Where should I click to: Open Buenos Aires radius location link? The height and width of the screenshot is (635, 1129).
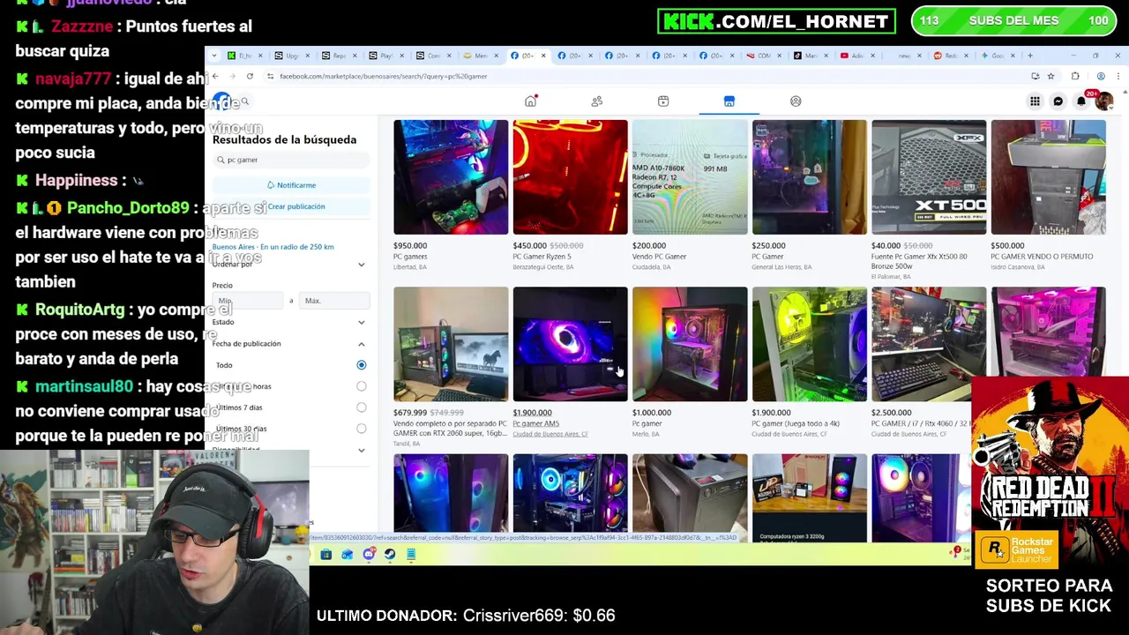(x=273, y=247)
